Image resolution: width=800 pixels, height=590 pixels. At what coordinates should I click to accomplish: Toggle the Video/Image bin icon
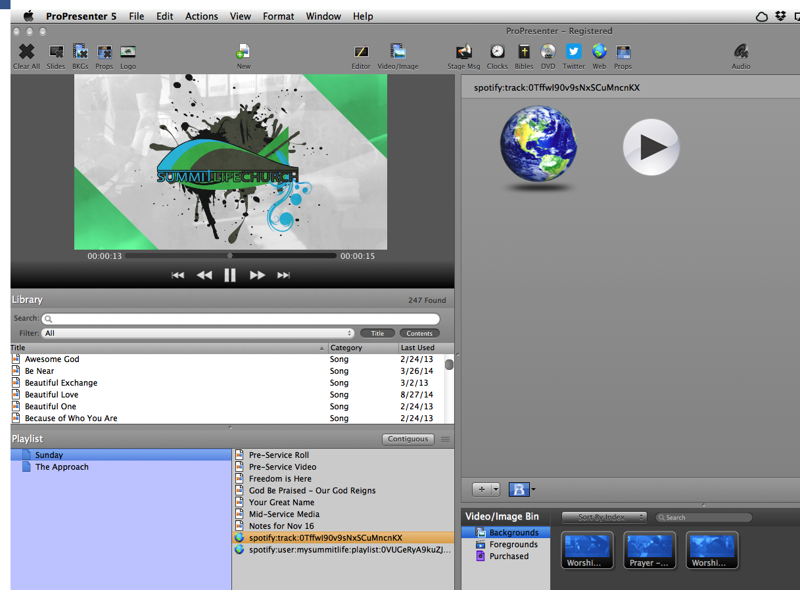(x=398, y=52)
